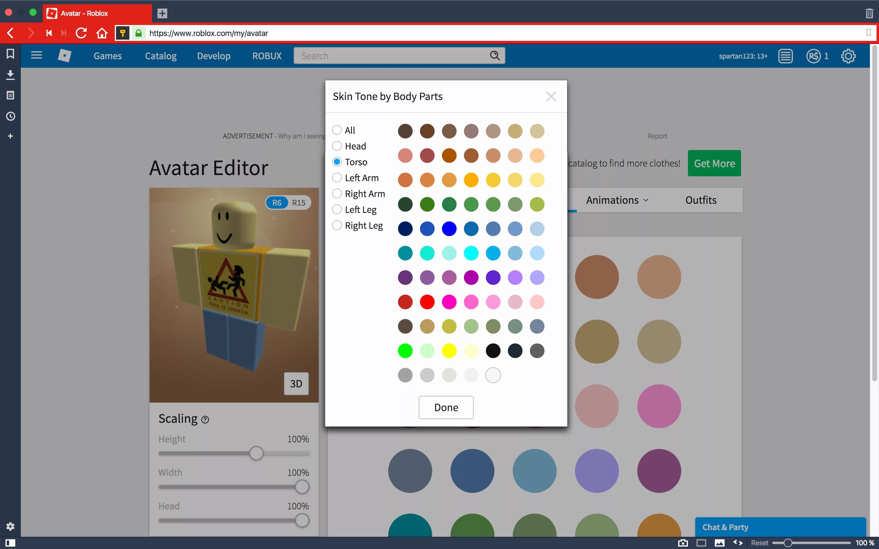Click the green Get More button

714,163
